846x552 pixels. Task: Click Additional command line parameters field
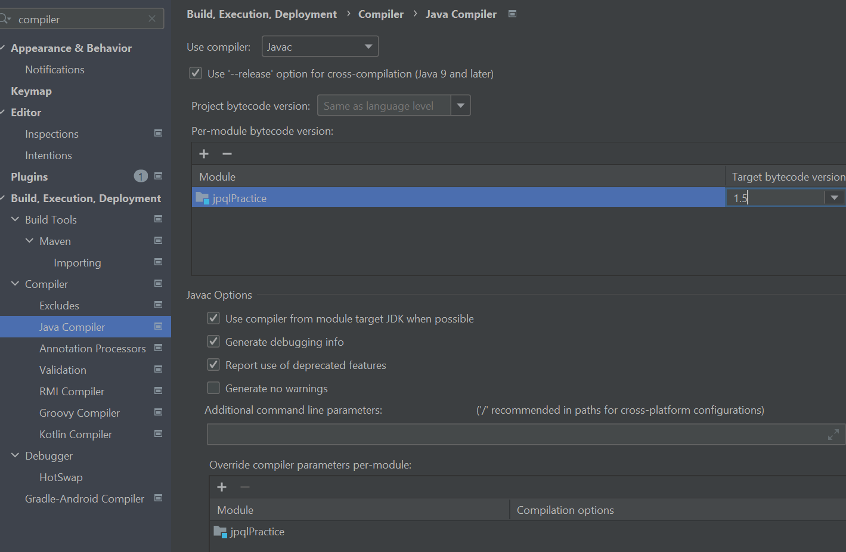pyautogui.click(x=526, y=435)
